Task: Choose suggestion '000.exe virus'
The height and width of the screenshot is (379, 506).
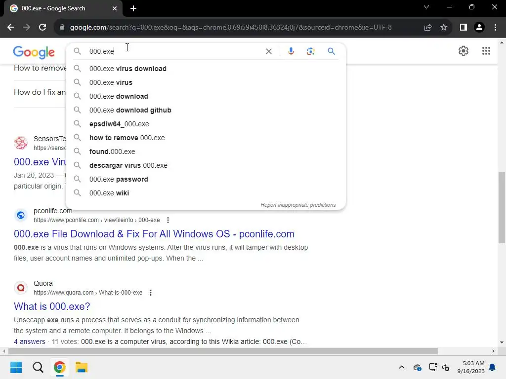Action: tap(206, 82)
